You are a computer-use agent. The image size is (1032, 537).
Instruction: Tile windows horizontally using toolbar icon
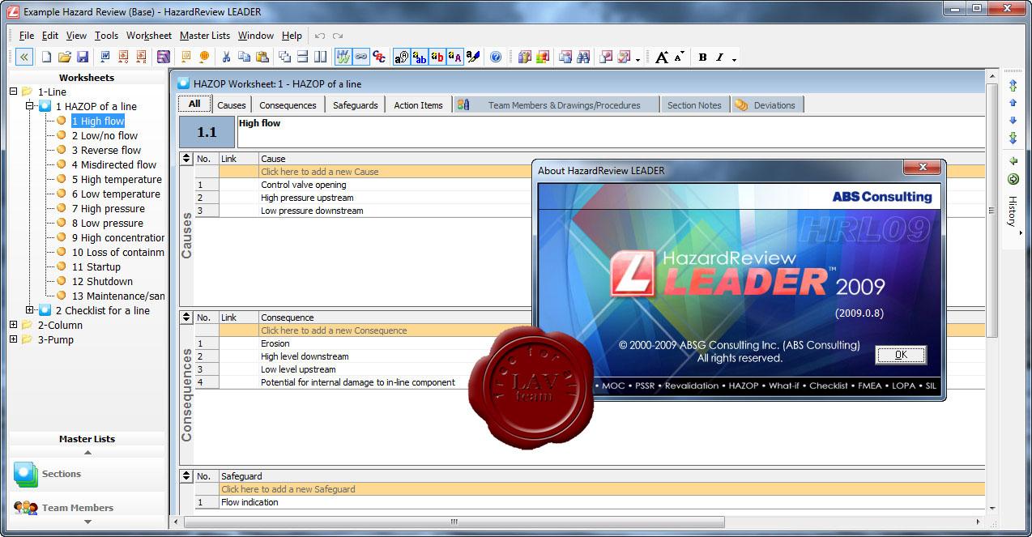(x=302, y=57)
